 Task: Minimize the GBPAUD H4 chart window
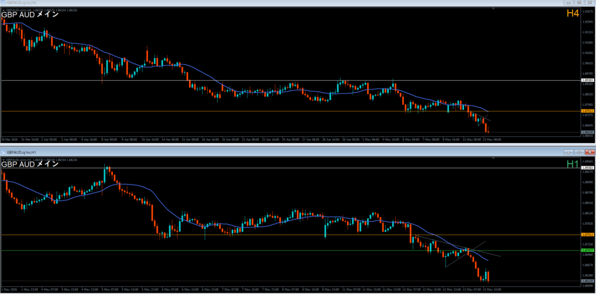[569, 3]
